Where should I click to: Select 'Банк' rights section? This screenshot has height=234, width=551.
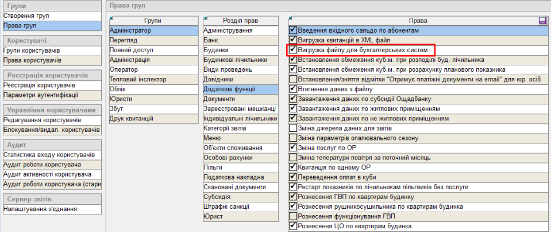211,40
